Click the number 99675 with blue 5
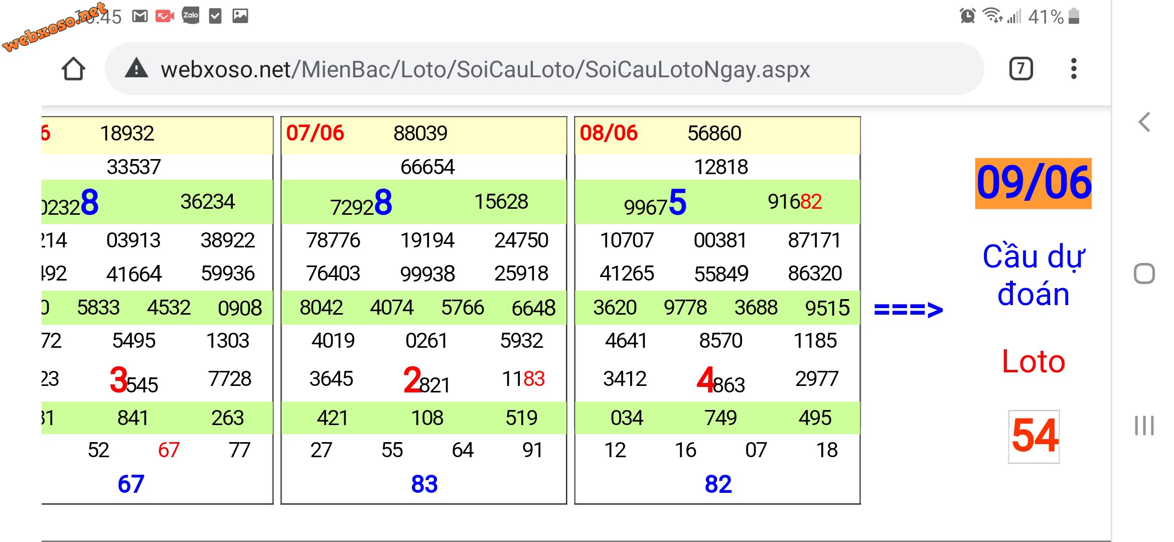The height and width of the screenshot is (542, 1174). (655, 203)
